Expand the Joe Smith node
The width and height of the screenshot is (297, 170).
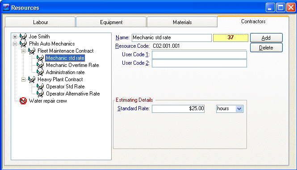pos(15,37)
